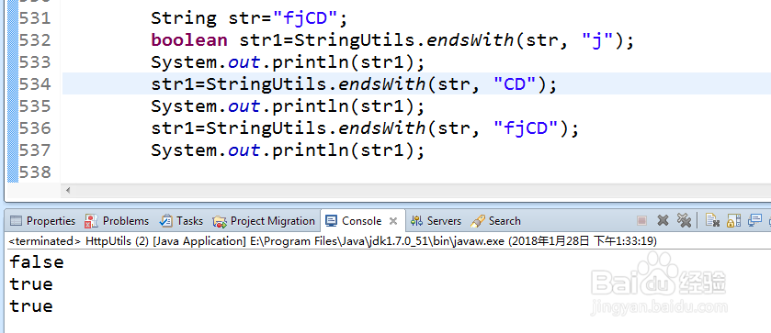
Task: Clear the console output
Action: point(712,221)
